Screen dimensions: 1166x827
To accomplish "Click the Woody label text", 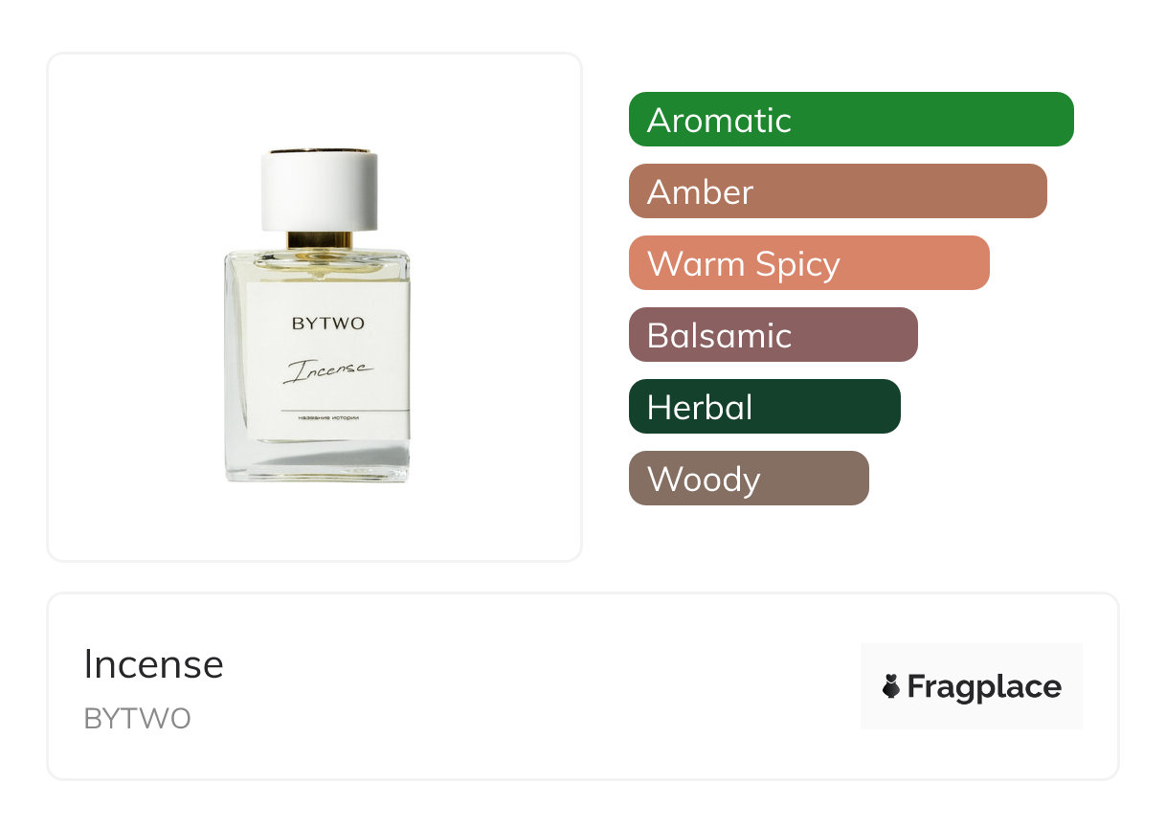I will [x=704, y=480].
